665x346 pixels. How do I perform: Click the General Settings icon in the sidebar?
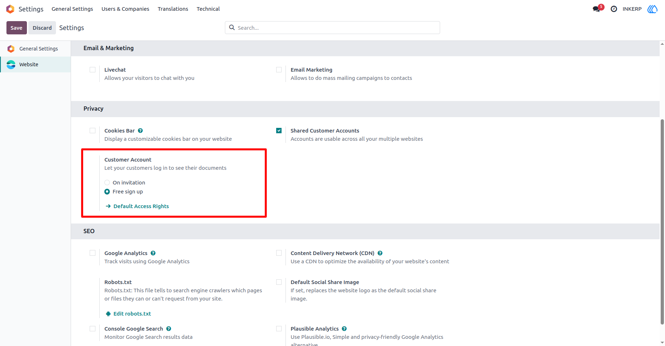[11, 49]
